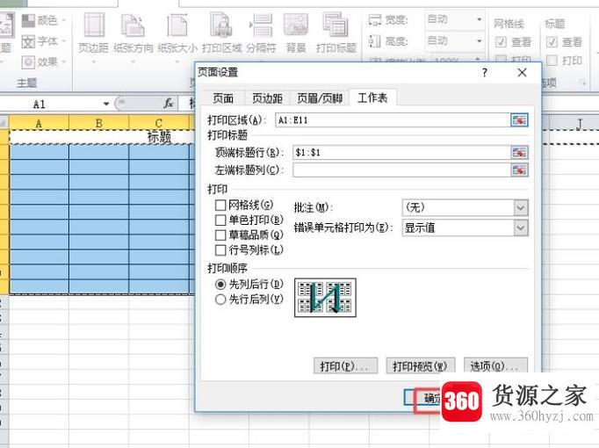Screen dimensions: 599x448
Task: Open theme Fonts (字体) menu
Action: pos(43,41)
